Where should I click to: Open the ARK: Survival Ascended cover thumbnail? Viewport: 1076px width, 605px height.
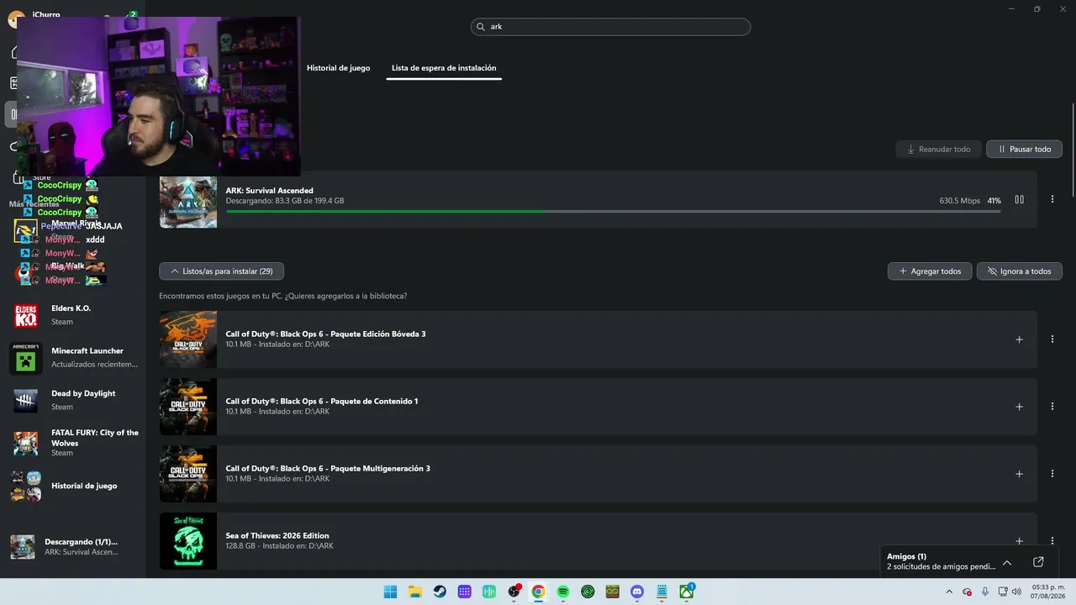tap(188, 202)
